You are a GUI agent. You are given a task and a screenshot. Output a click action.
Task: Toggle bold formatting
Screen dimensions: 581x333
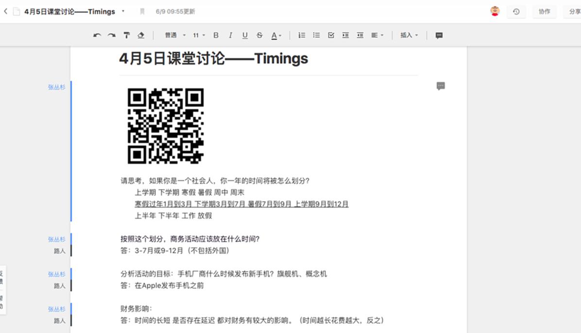click(216, 35)
